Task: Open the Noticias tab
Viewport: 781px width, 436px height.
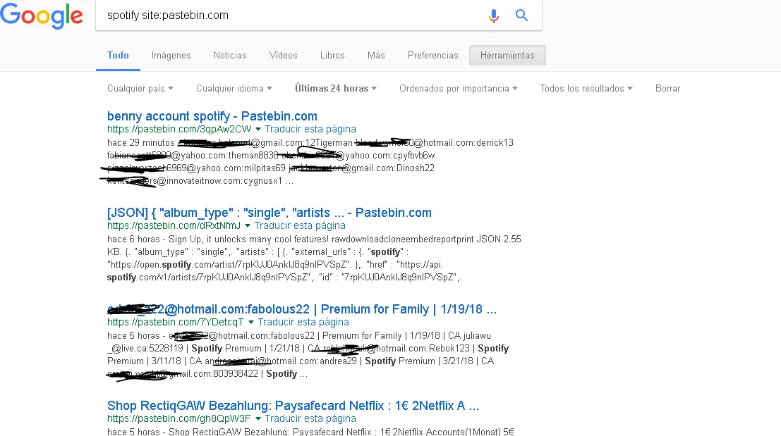Action: pyautogui.click(x=230, y=55)
